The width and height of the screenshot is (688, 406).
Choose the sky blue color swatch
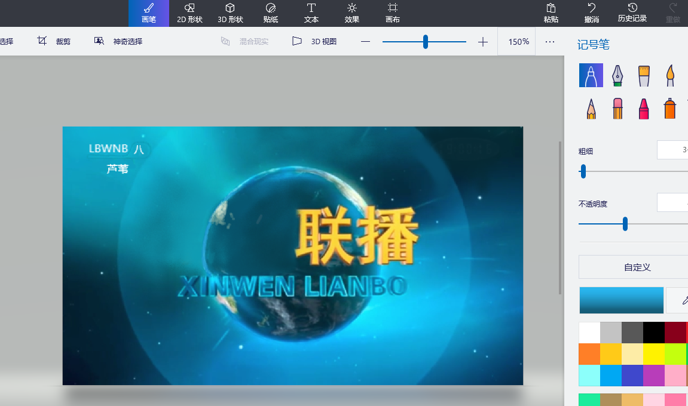[611, 376]
